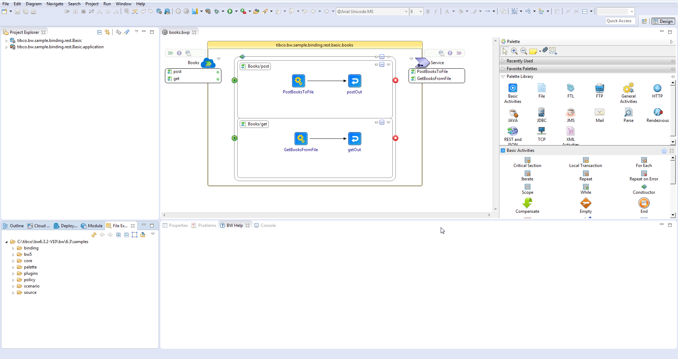Select the REST and JSON palette

(513, 132)
